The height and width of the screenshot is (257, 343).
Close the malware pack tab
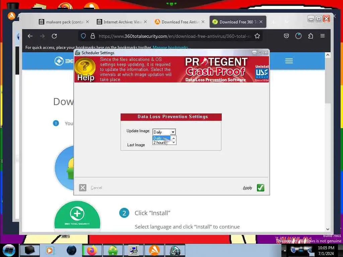[87, 22]
